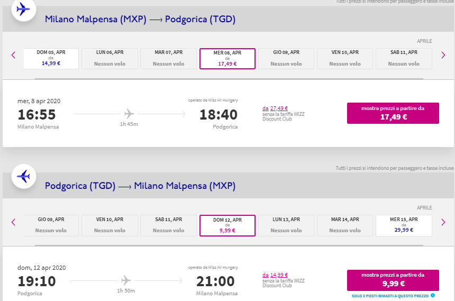This screenshot has width=455, height=301.
Task: Show earlier outbound dates with left arrow
Action: pyautogui.click(x=13, y=55)
